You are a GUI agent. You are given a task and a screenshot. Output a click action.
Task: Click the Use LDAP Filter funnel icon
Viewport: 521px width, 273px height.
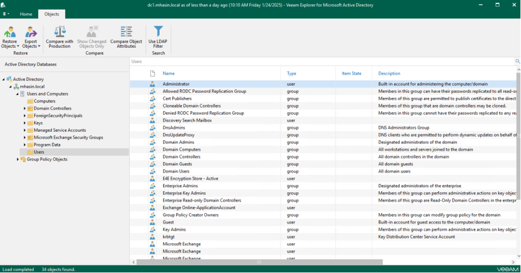pos(158,32)
